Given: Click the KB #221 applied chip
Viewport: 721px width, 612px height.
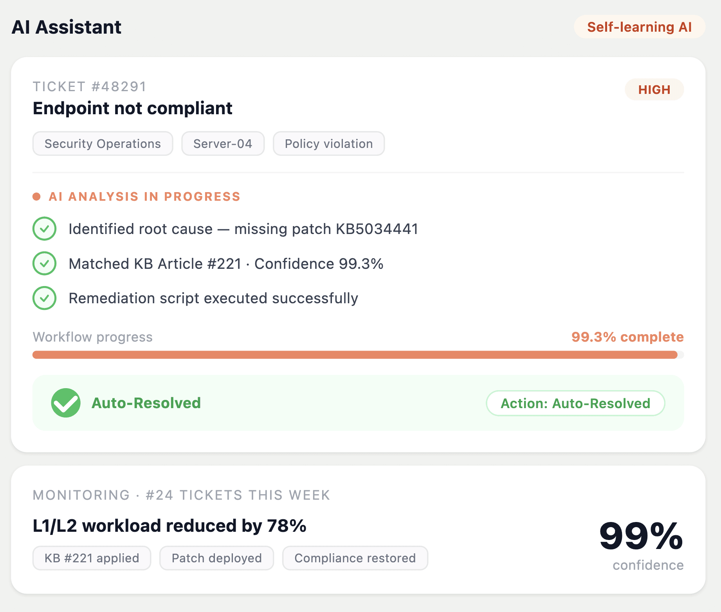Looking at the screenshot, I should click(92, 558).
